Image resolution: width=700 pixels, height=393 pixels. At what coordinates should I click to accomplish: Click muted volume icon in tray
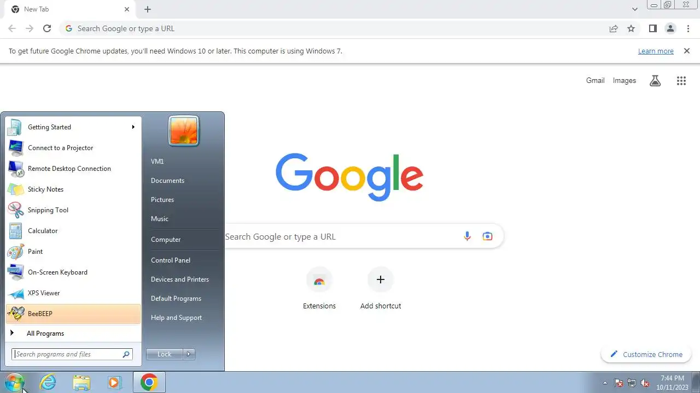click(x=645, y=383)
